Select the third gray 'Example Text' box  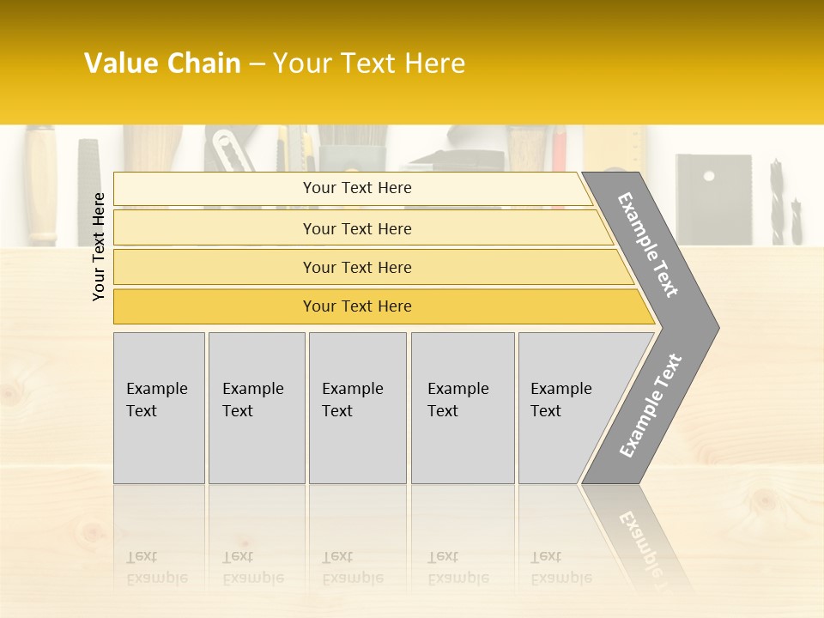(358, 408)
